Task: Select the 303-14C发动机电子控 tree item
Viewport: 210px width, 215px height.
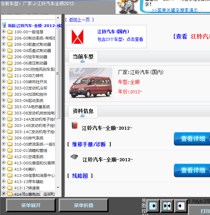Action: [34, 132]
